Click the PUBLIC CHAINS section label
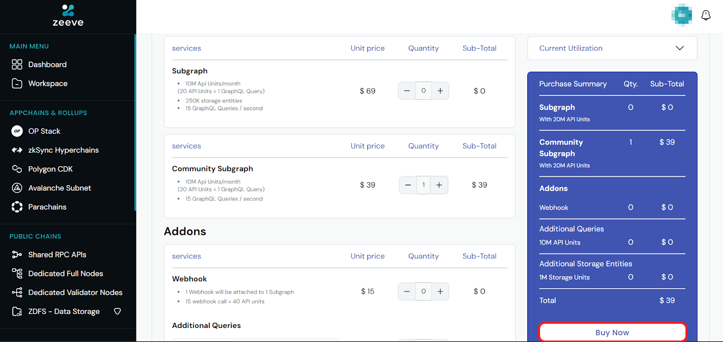 [35, 236]
